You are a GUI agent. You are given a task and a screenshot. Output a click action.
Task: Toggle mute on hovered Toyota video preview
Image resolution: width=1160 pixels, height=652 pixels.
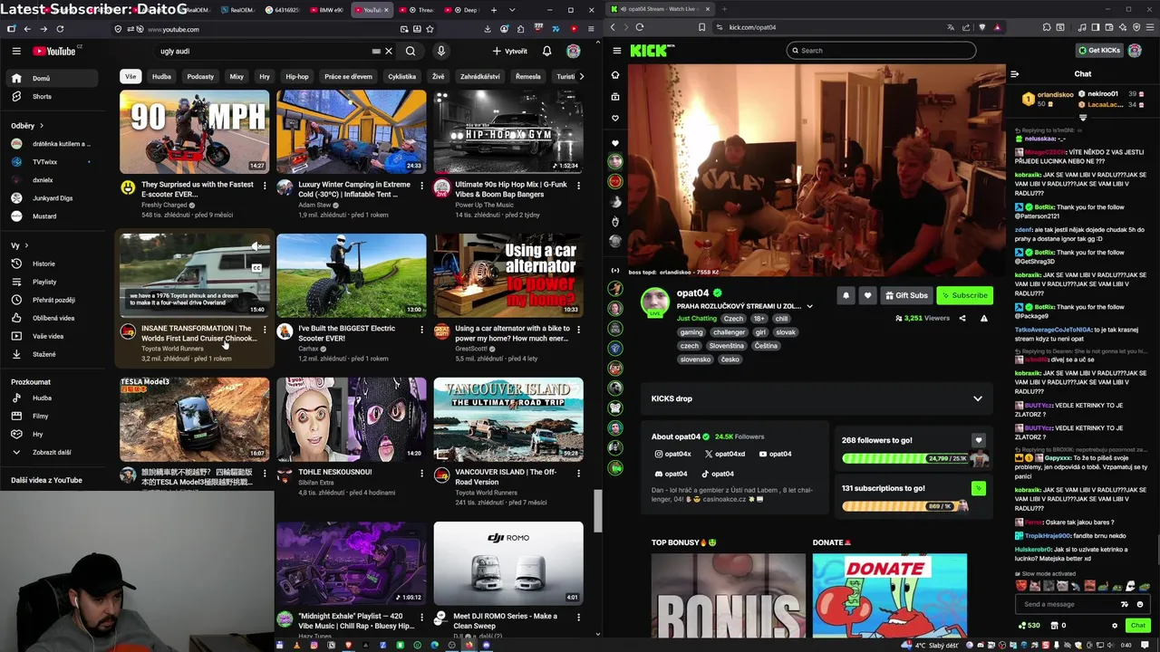tap(256, 246)
